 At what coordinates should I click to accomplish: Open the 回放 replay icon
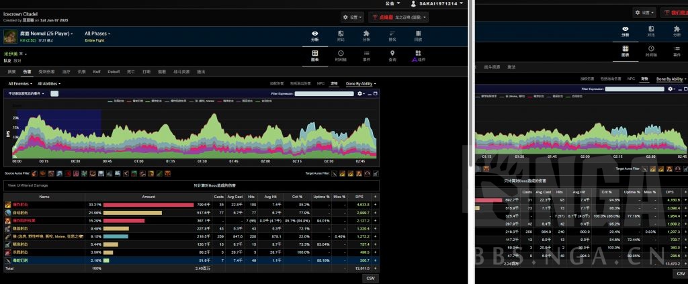[x=418, y=35]
